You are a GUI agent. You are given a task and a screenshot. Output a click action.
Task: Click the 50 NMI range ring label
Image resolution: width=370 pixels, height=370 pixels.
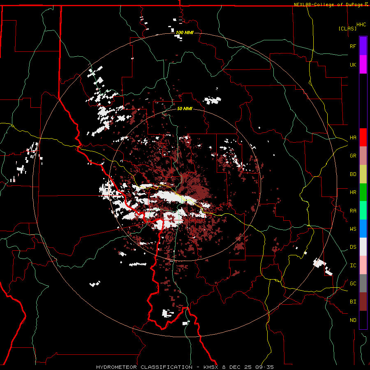pyautogui.click(x=185, y=109)
